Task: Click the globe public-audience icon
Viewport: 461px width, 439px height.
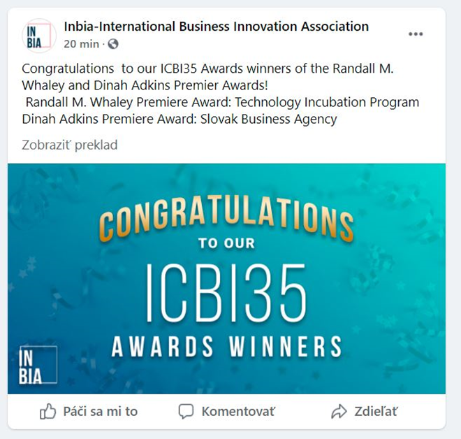Action: (x=113, y=44)
